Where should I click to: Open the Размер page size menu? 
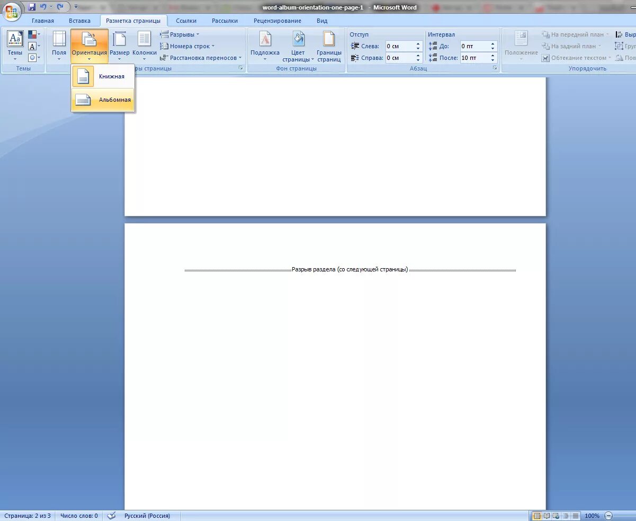pos(120,46)
